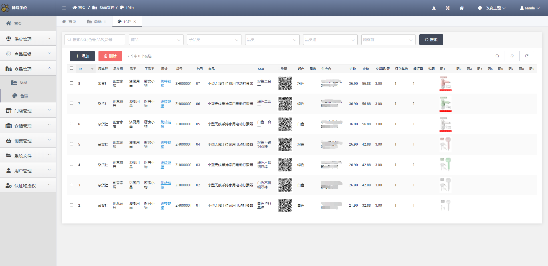Toggle the select-all header checkbox
This screenshot has height=266, width=548.
(x=72, y=68)
